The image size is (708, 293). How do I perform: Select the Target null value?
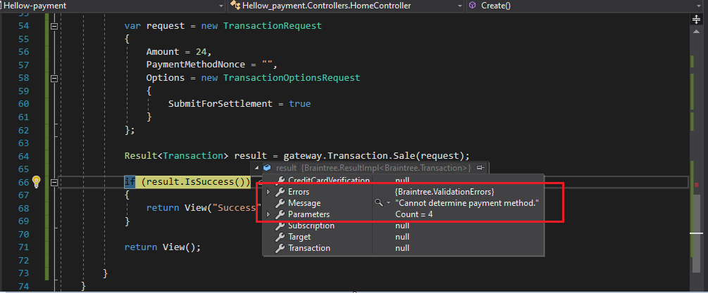pos(402,237)
